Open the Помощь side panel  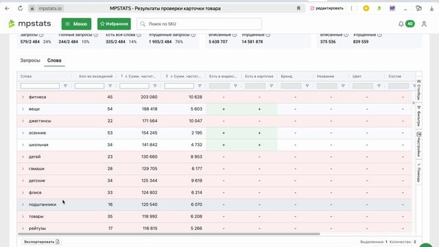(419, 172)
